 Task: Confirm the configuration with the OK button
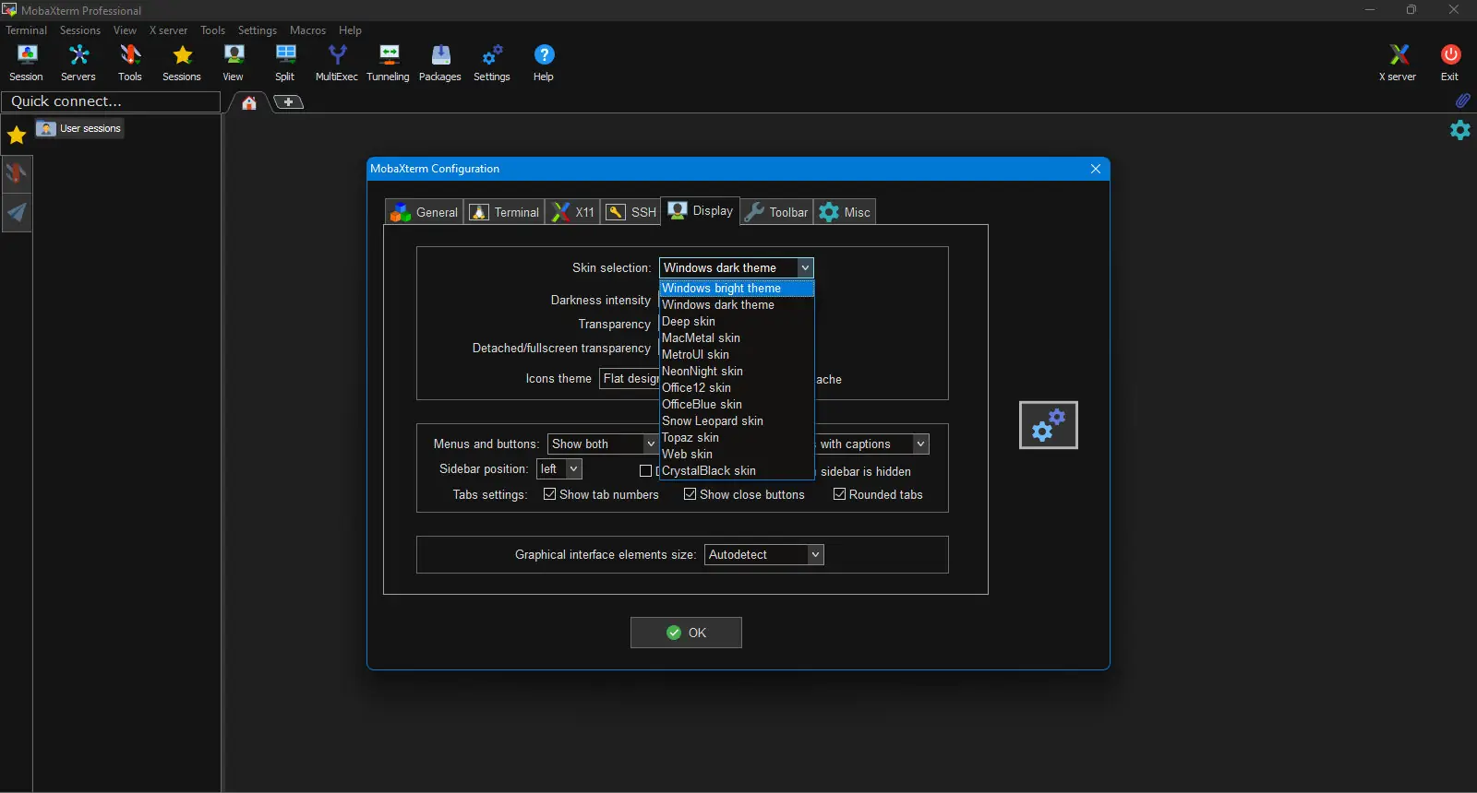(686, 633)
